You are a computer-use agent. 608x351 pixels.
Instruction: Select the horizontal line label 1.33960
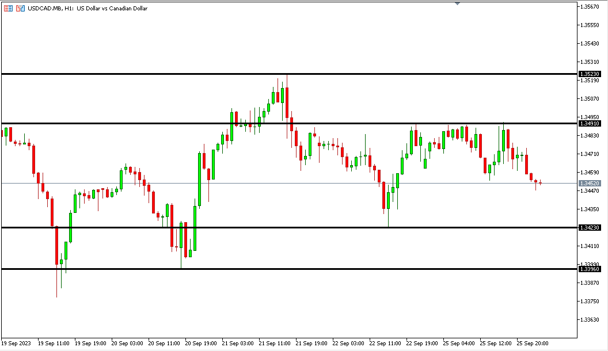click(590, 269)
